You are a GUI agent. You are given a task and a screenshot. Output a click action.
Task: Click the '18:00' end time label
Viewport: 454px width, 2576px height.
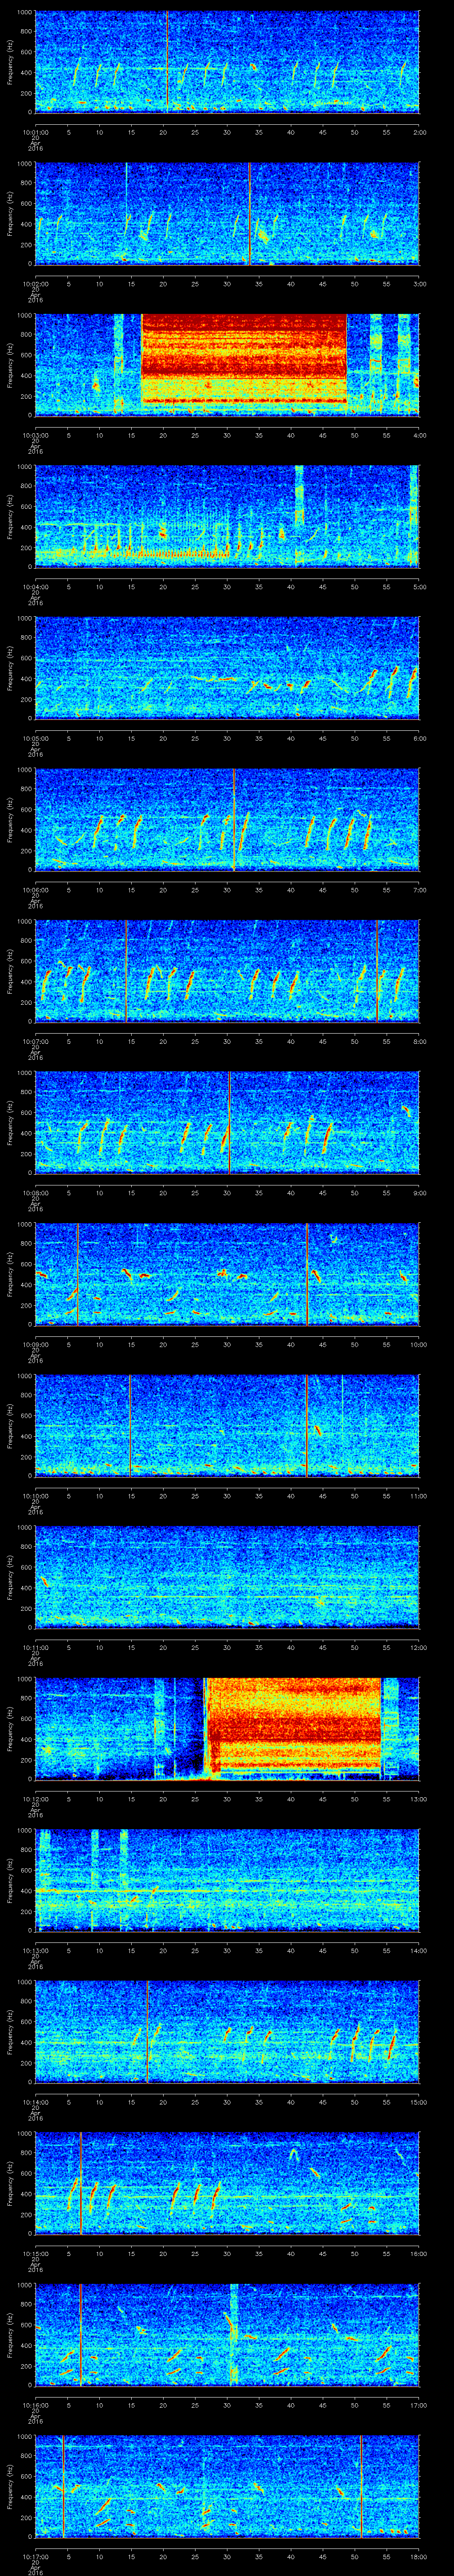(x=418, y=2556)
